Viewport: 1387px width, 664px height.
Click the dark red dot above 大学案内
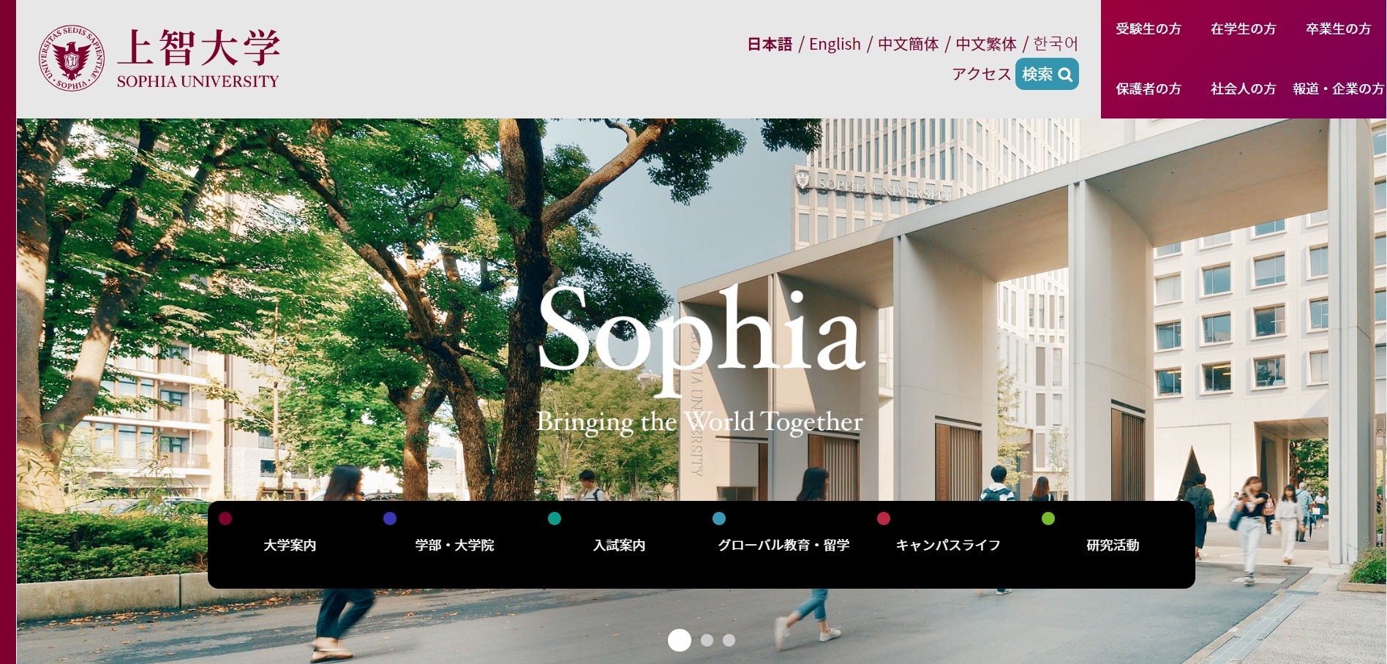pyautogui.click(x=225, y=518)
